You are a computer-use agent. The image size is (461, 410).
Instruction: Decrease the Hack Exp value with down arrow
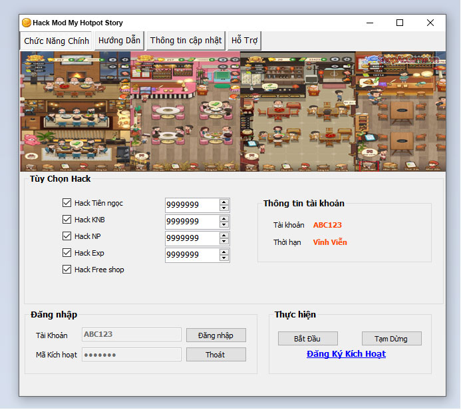coord(224,258)
